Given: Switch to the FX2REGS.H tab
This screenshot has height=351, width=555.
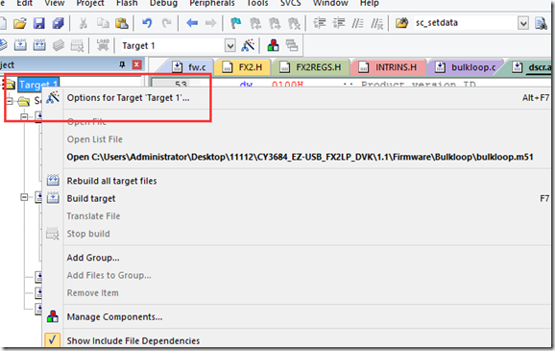Looking at the screenshot, I should pyautogui.click(x=312, y=67).
